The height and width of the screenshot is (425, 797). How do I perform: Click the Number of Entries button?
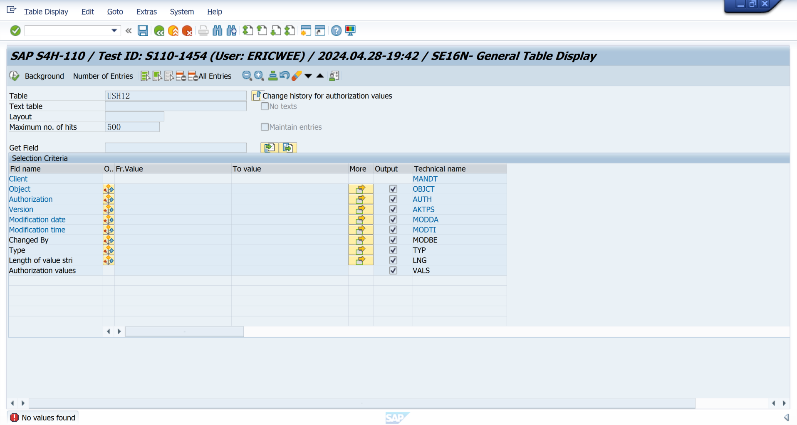tap(103, 76)
